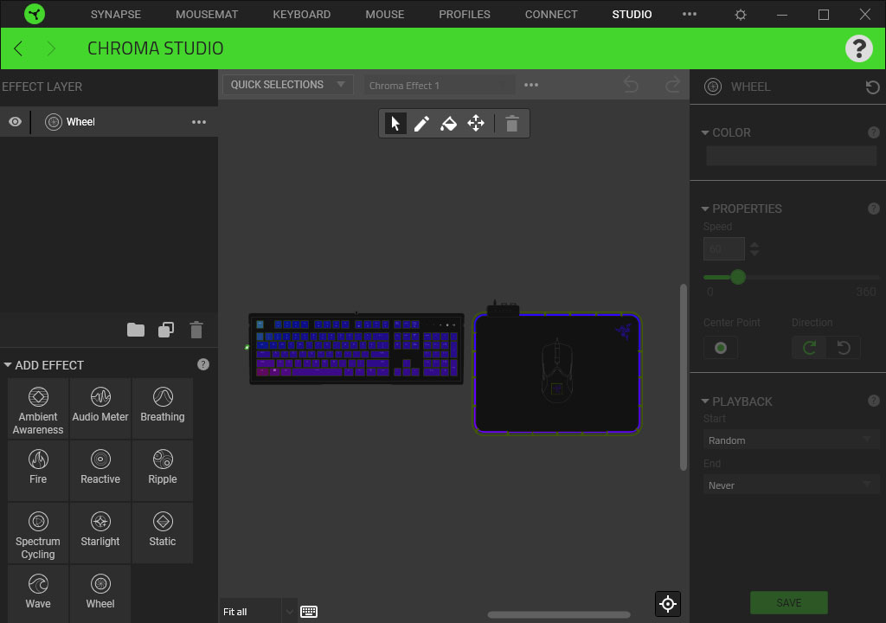Click the redo arrow
This screenshot has width=886, height=623.
point(672,85)
